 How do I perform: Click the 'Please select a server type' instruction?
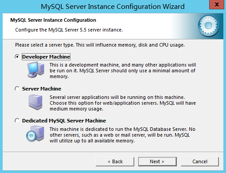[x=100, y=45]
